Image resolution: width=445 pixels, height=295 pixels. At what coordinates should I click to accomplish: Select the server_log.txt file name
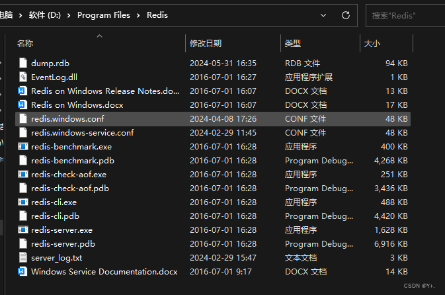coord(57,257)
